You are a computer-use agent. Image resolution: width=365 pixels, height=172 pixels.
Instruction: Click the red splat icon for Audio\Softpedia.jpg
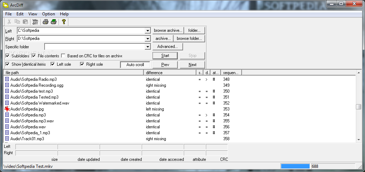[x=7, y=109]
